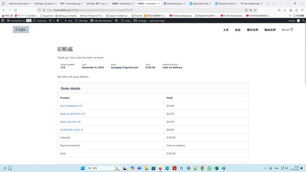This screenshot has width=306, height=172.
Task: Open the notifications bell in system tray
Action: pos(302,168)
